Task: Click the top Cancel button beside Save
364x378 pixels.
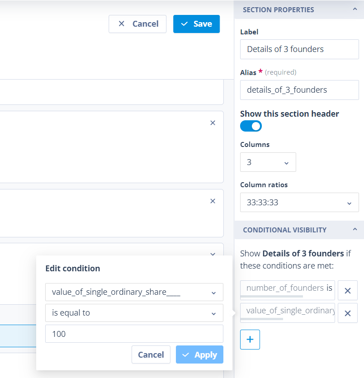Action: coord(137,24)
